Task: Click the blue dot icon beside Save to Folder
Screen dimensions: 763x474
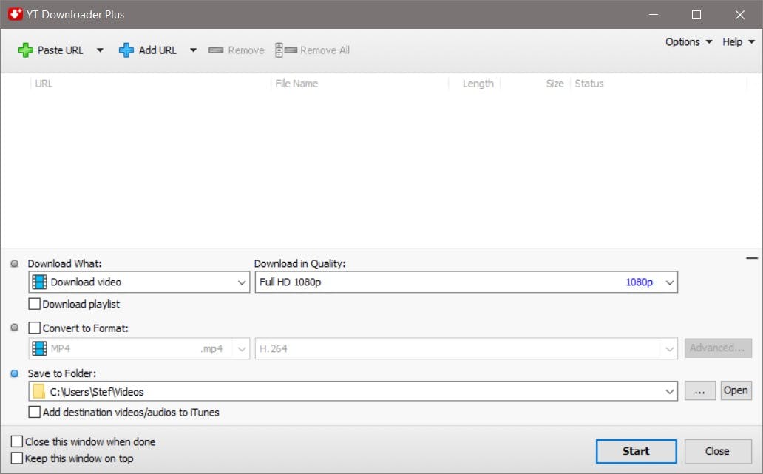Action: [13, 373]
